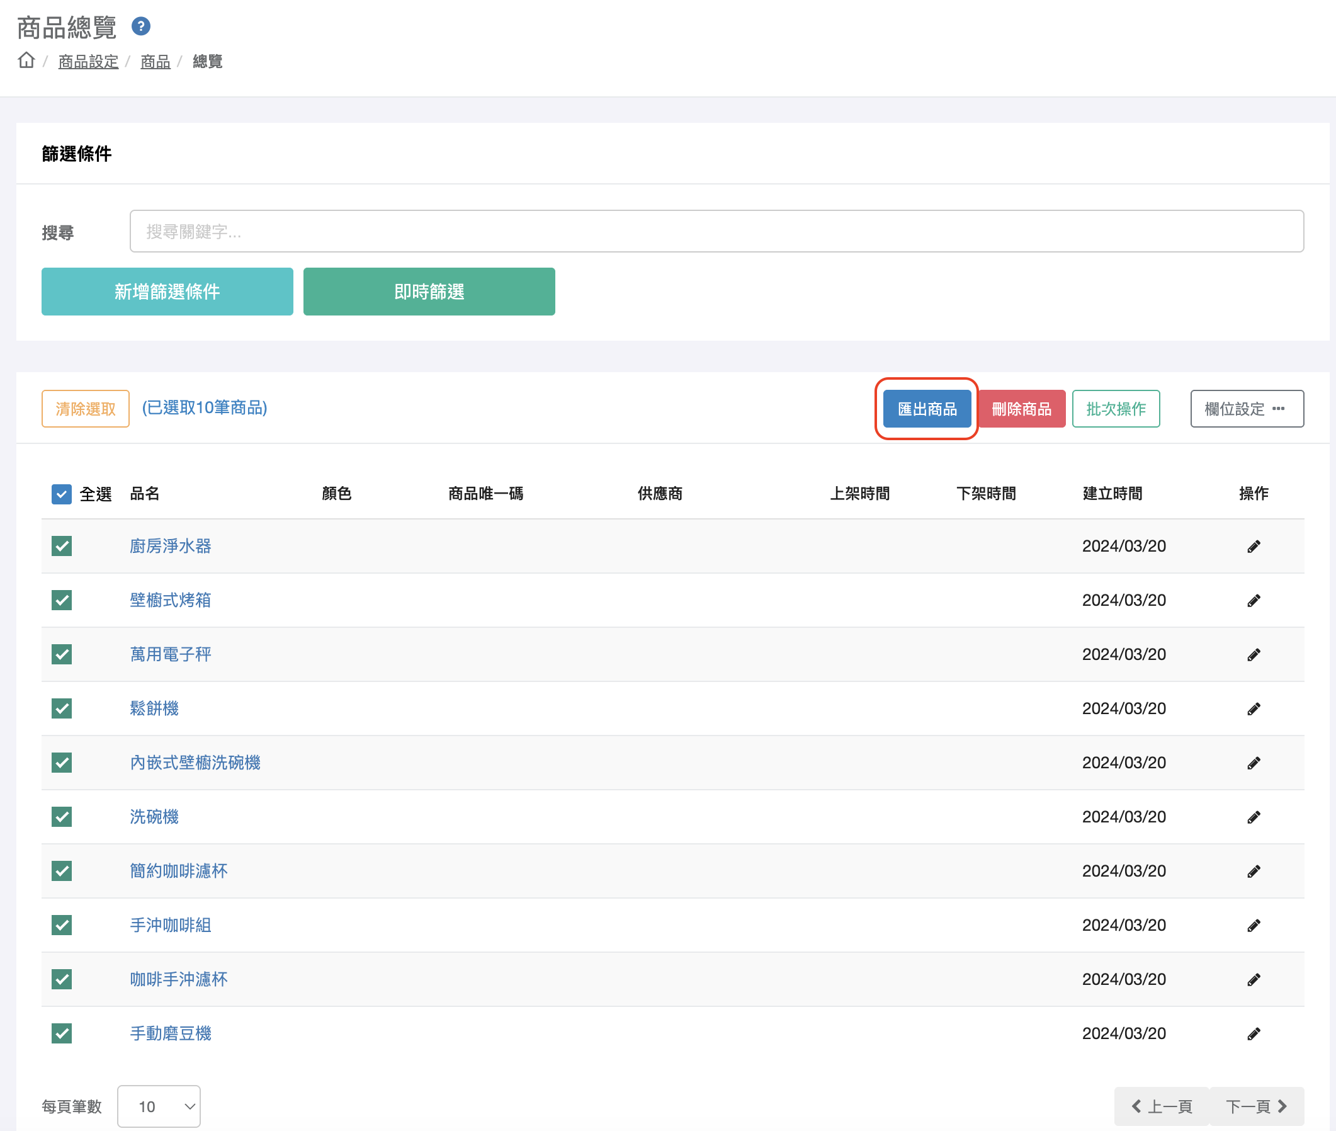Open product link 咖啡手沖濾杯
1336x1131 pixels.
click(179, 980)
